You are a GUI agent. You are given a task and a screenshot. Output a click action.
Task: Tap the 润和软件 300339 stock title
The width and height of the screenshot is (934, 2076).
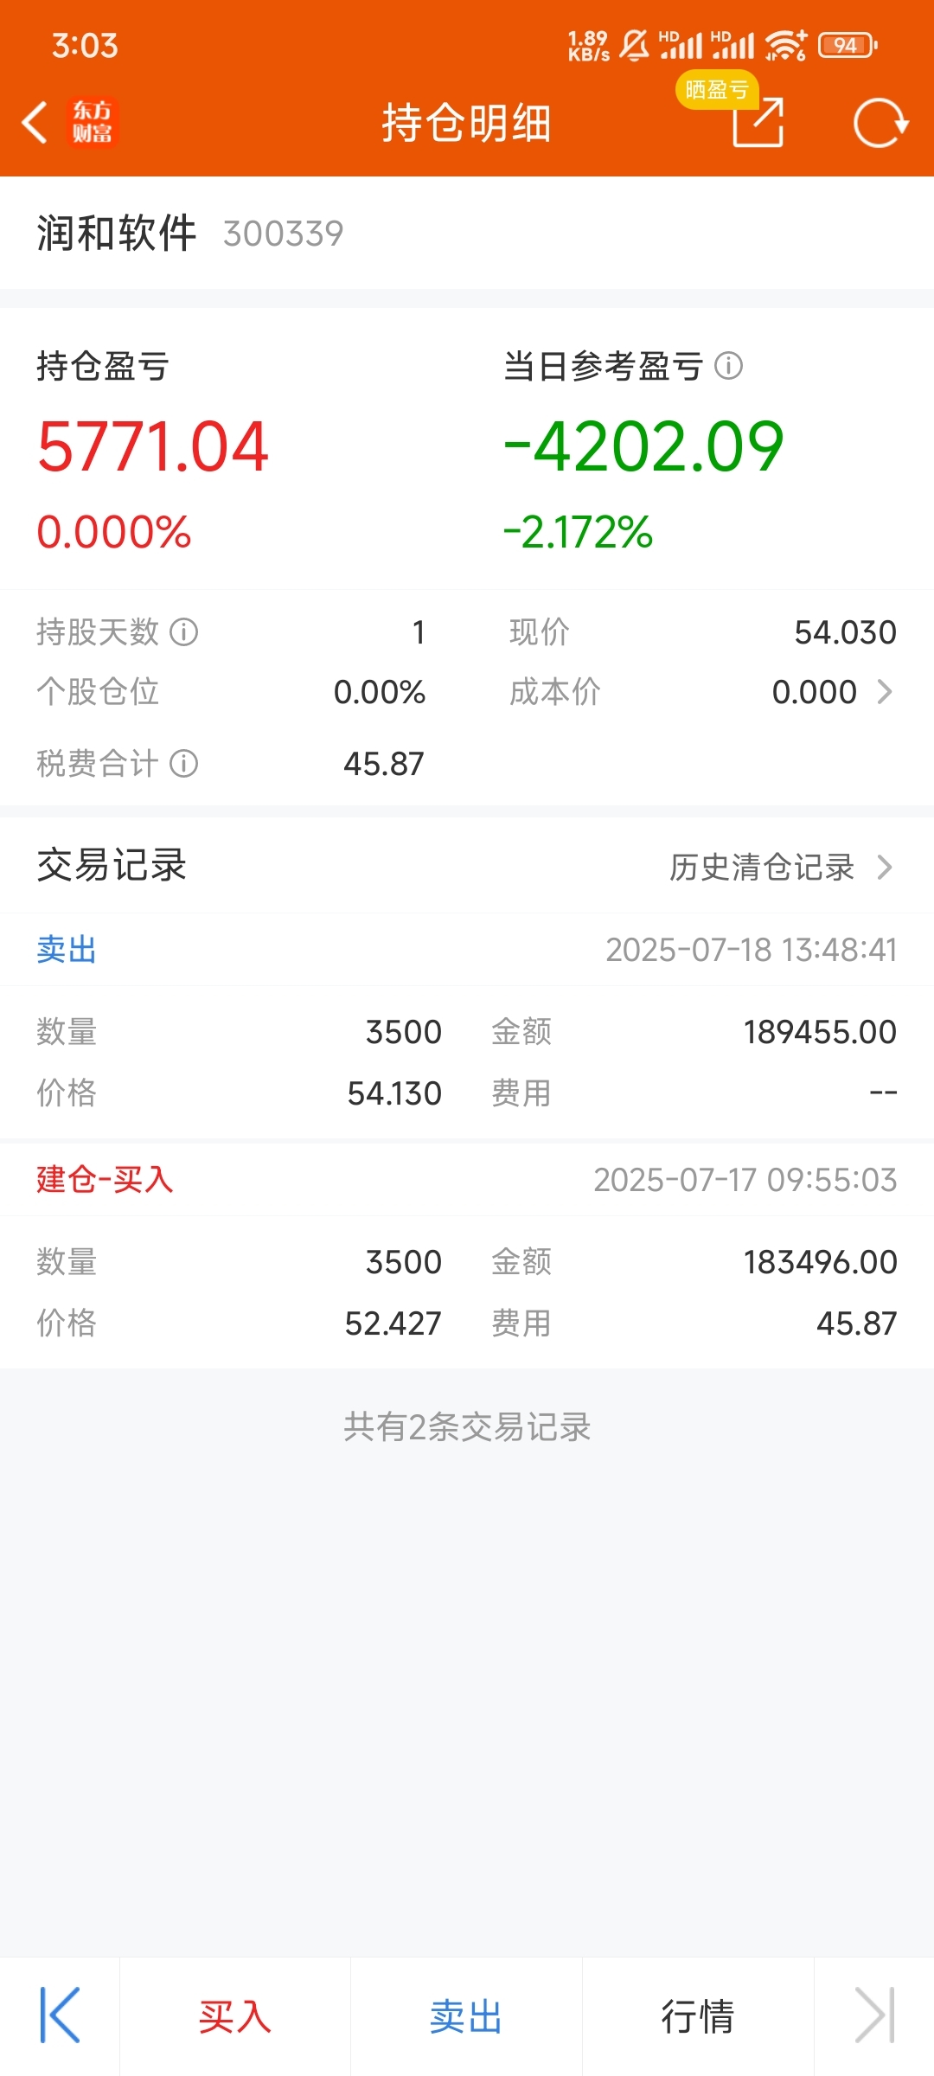pyautogui.click(x=190, y=234)
